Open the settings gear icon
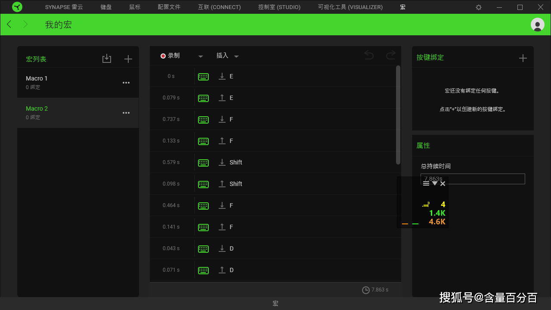 [479, 7]
